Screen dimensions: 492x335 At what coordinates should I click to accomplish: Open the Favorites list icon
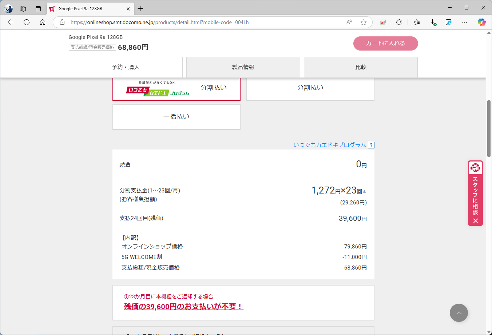click(417, 22)
